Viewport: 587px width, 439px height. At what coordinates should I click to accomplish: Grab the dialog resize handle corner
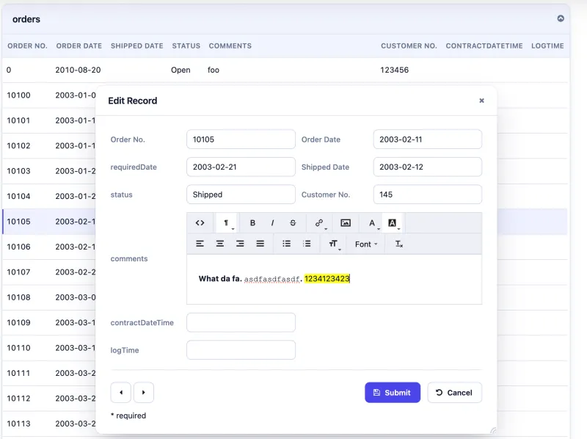493,431
